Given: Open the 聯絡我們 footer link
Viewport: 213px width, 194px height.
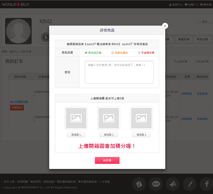Looking at the screenshot, I should point(36,182).
